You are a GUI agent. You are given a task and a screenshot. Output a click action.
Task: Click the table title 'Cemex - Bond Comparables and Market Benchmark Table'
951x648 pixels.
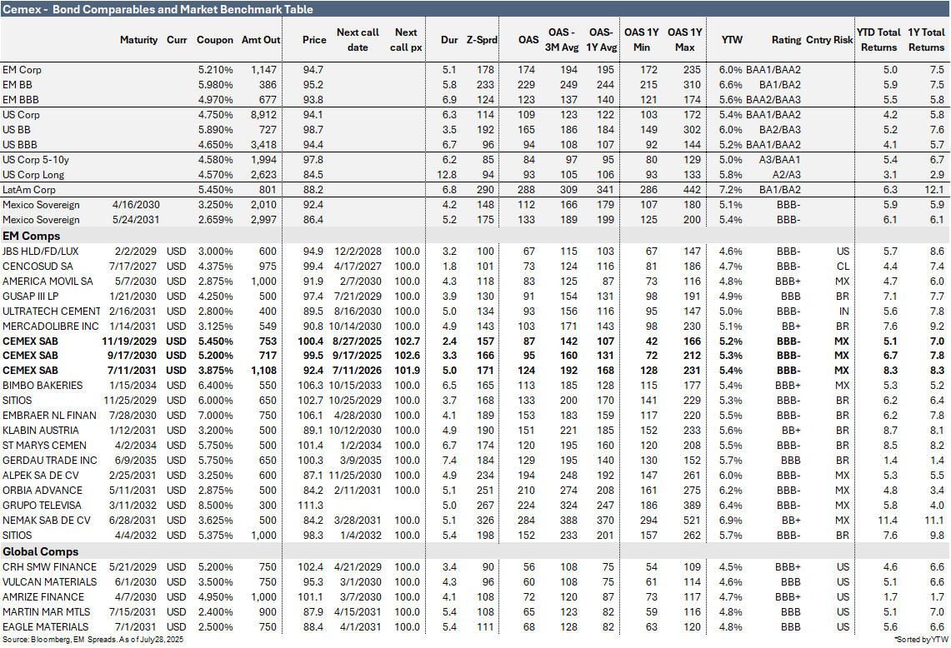pos(158,9)
